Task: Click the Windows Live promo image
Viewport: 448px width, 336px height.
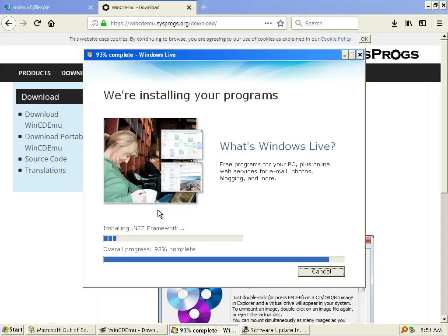Action: [154, 160]
